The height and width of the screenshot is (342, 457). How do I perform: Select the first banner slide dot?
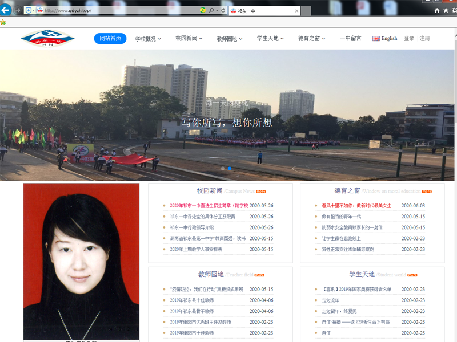pyautogui.click(x=223, y=168)
